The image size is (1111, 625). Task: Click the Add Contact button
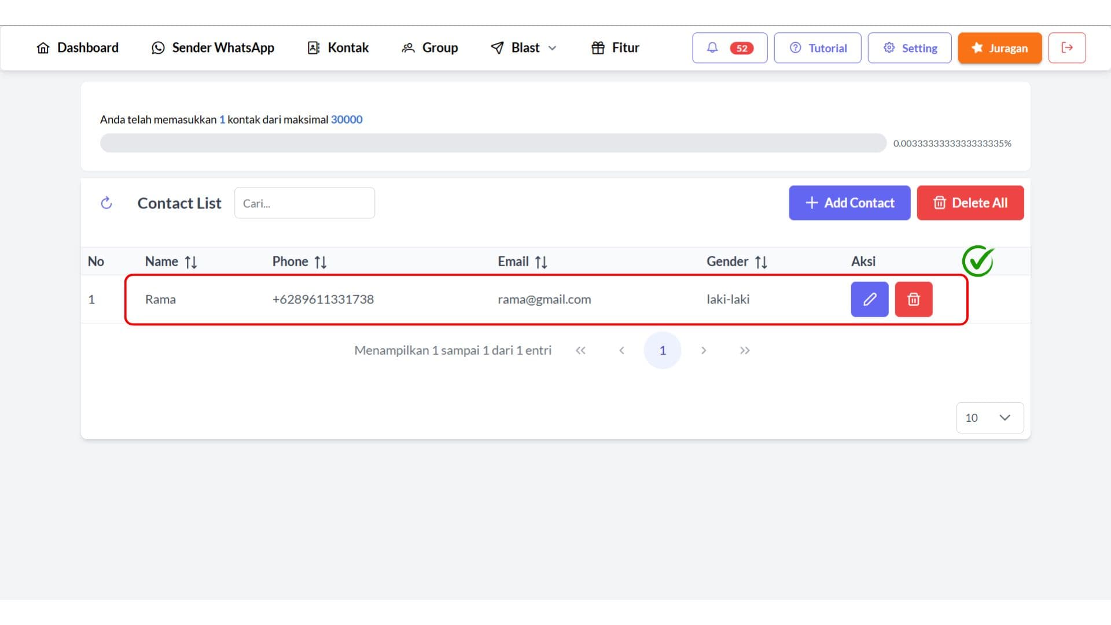point(849,203)
